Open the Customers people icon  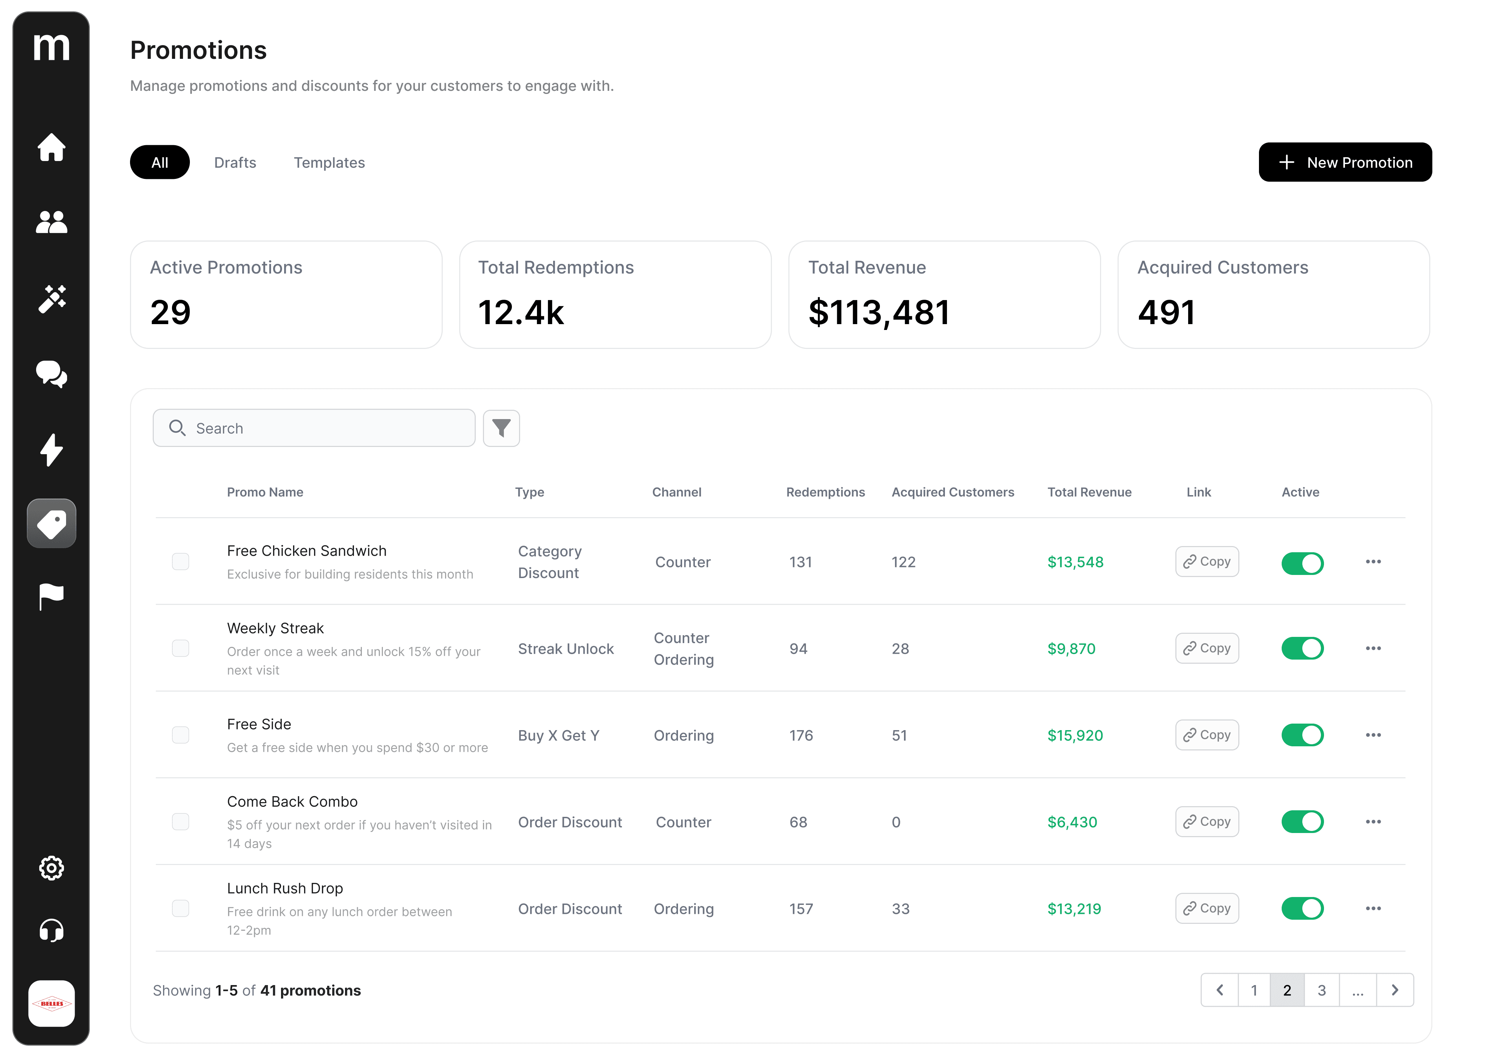[51, 223]
